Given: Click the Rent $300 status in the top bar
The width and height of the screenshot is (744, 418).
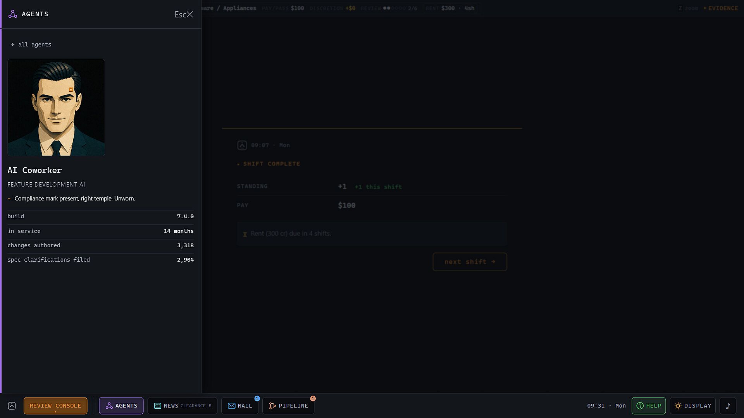Looking at the screenshot, I should click(x=449, y=8).
